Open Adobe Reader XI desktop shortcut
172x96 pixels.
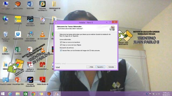(x=42, y=81)
